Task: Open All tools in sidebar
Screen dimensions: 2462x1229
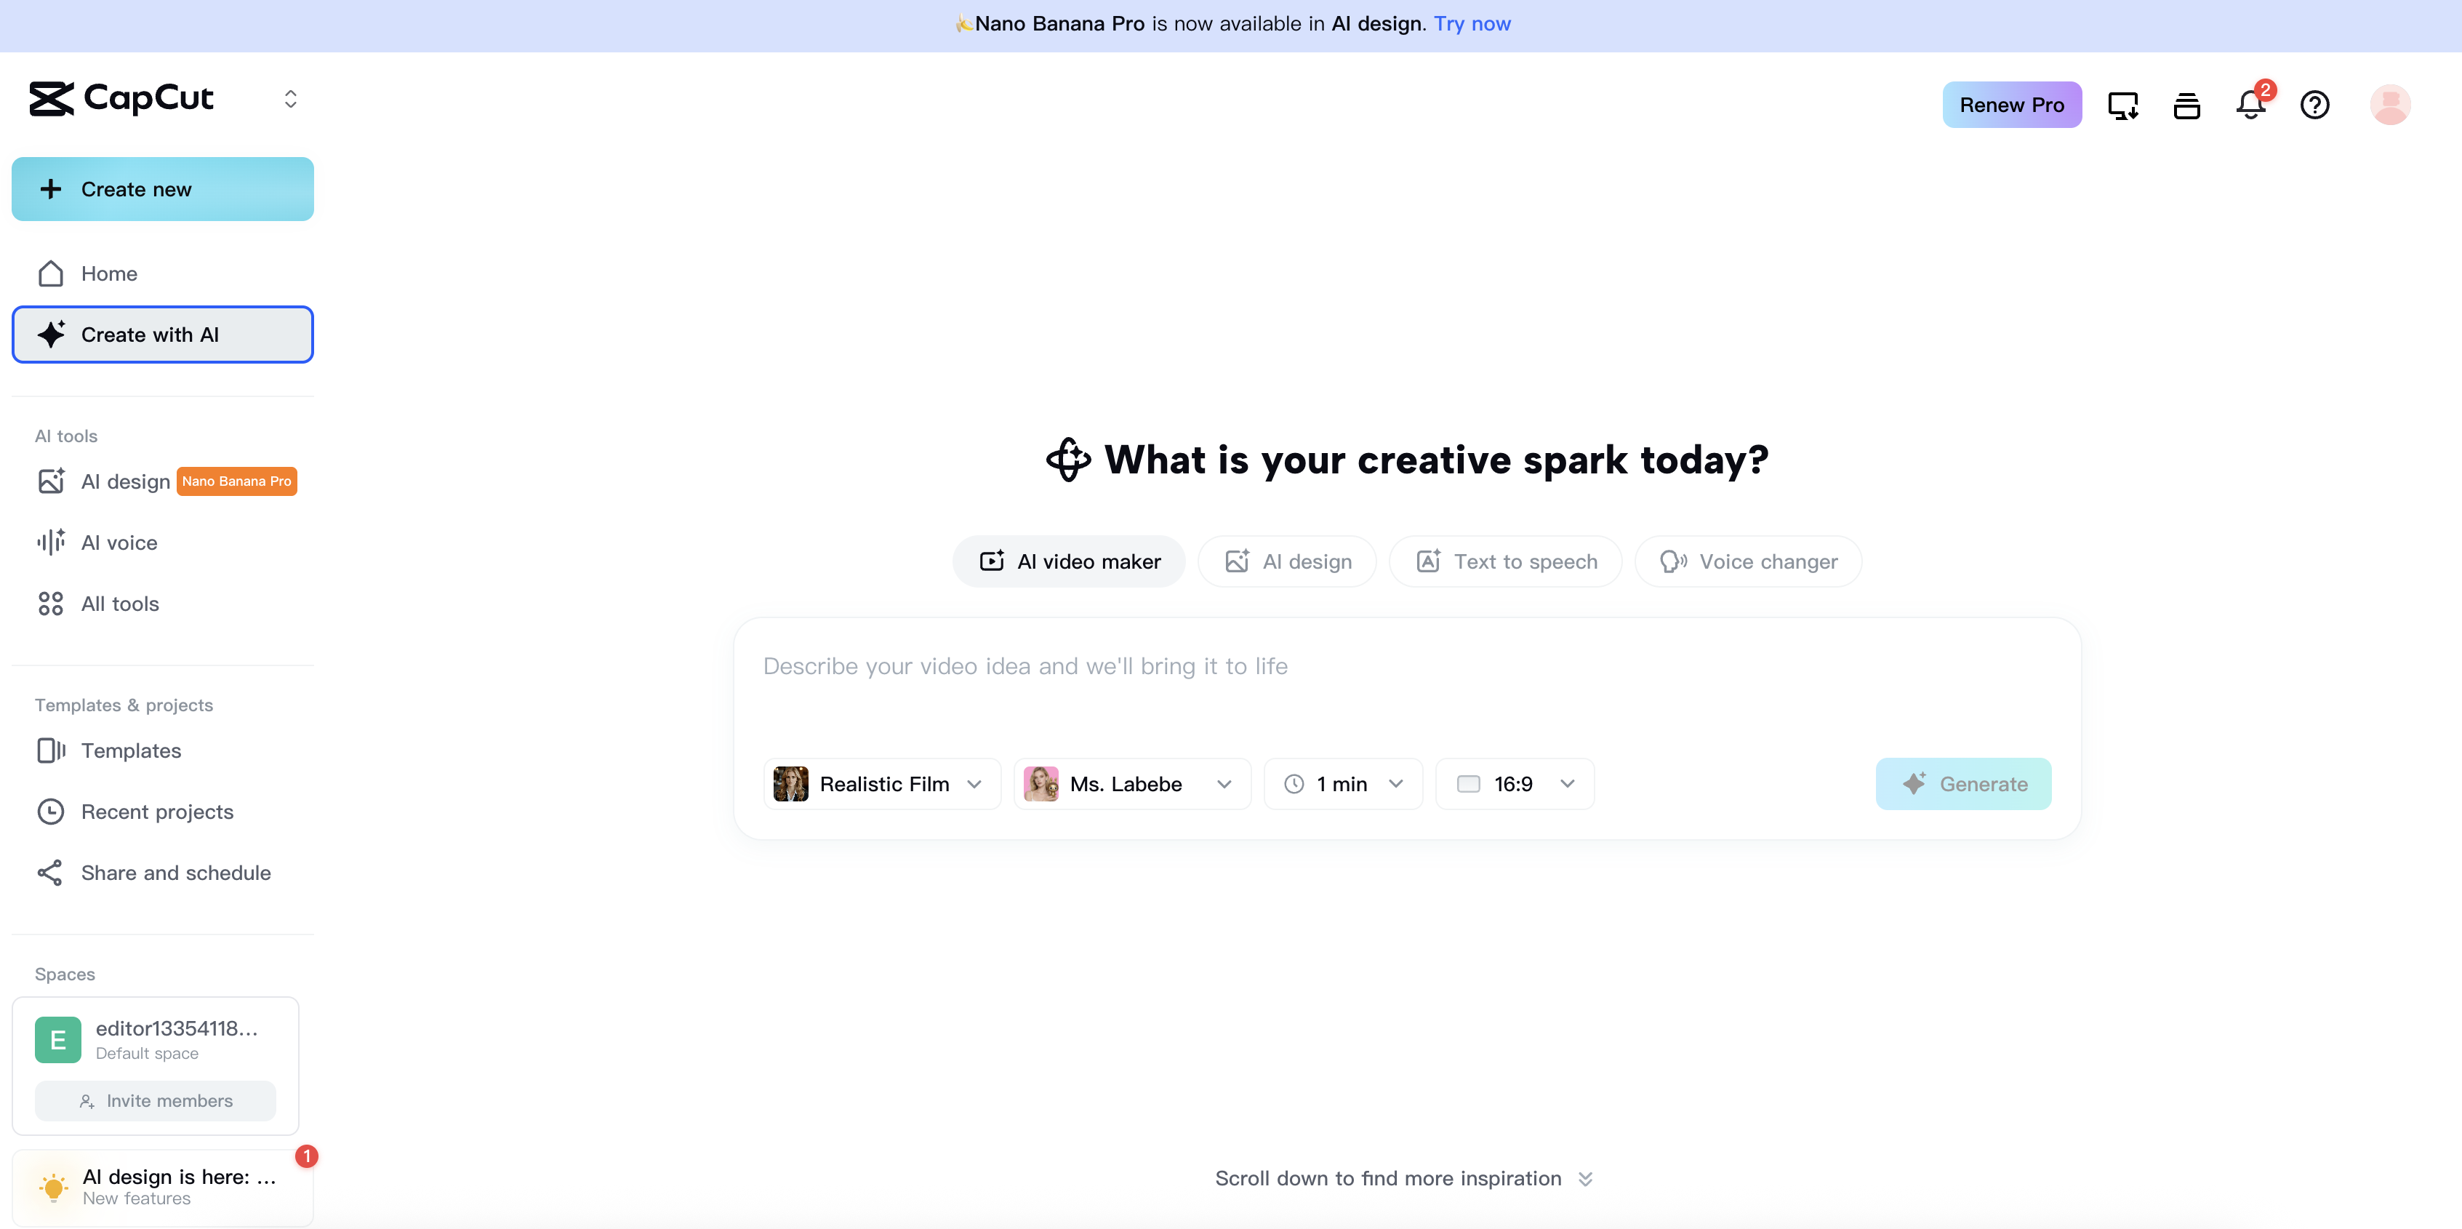Action: tap(119, 603)
